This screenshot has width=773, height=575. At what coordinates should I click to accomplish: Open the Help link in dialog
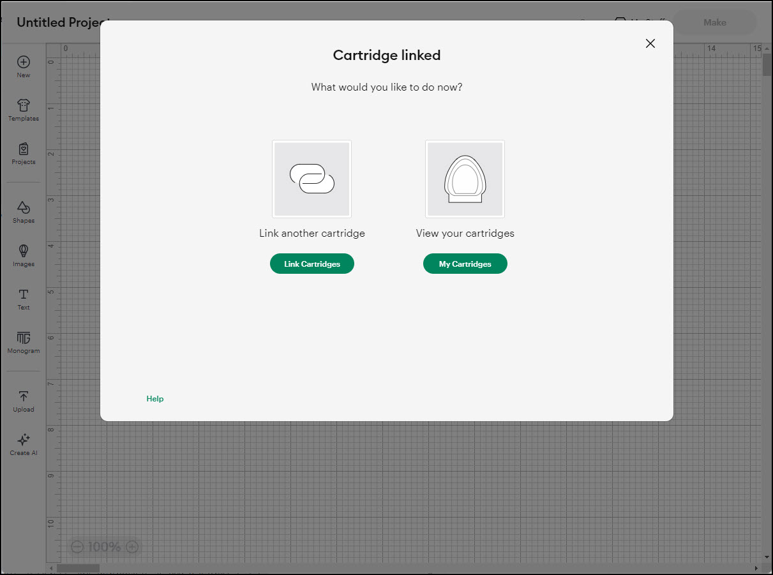(155, 399)
